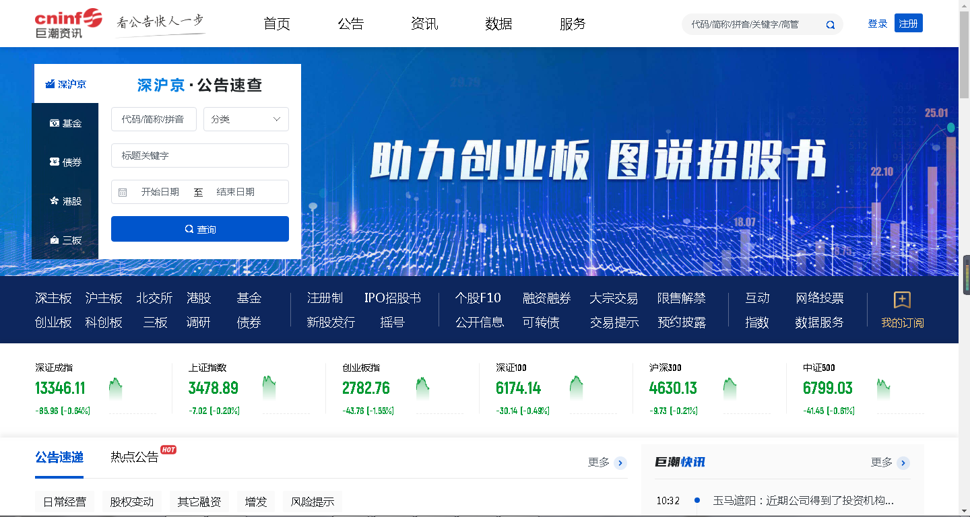970x517 pixels.
Task: Open 科创板 link
Action: [x=104, y=322]
